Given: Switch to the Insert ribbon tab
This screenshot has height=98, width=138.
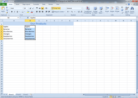Looking at the screenshot, I should tap(18, 4).
